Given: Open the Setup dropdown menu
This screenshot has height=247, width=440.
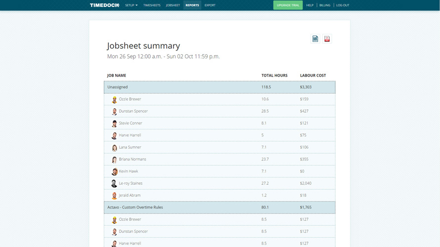Looking at the screenshot, I should tap(131, 5).
